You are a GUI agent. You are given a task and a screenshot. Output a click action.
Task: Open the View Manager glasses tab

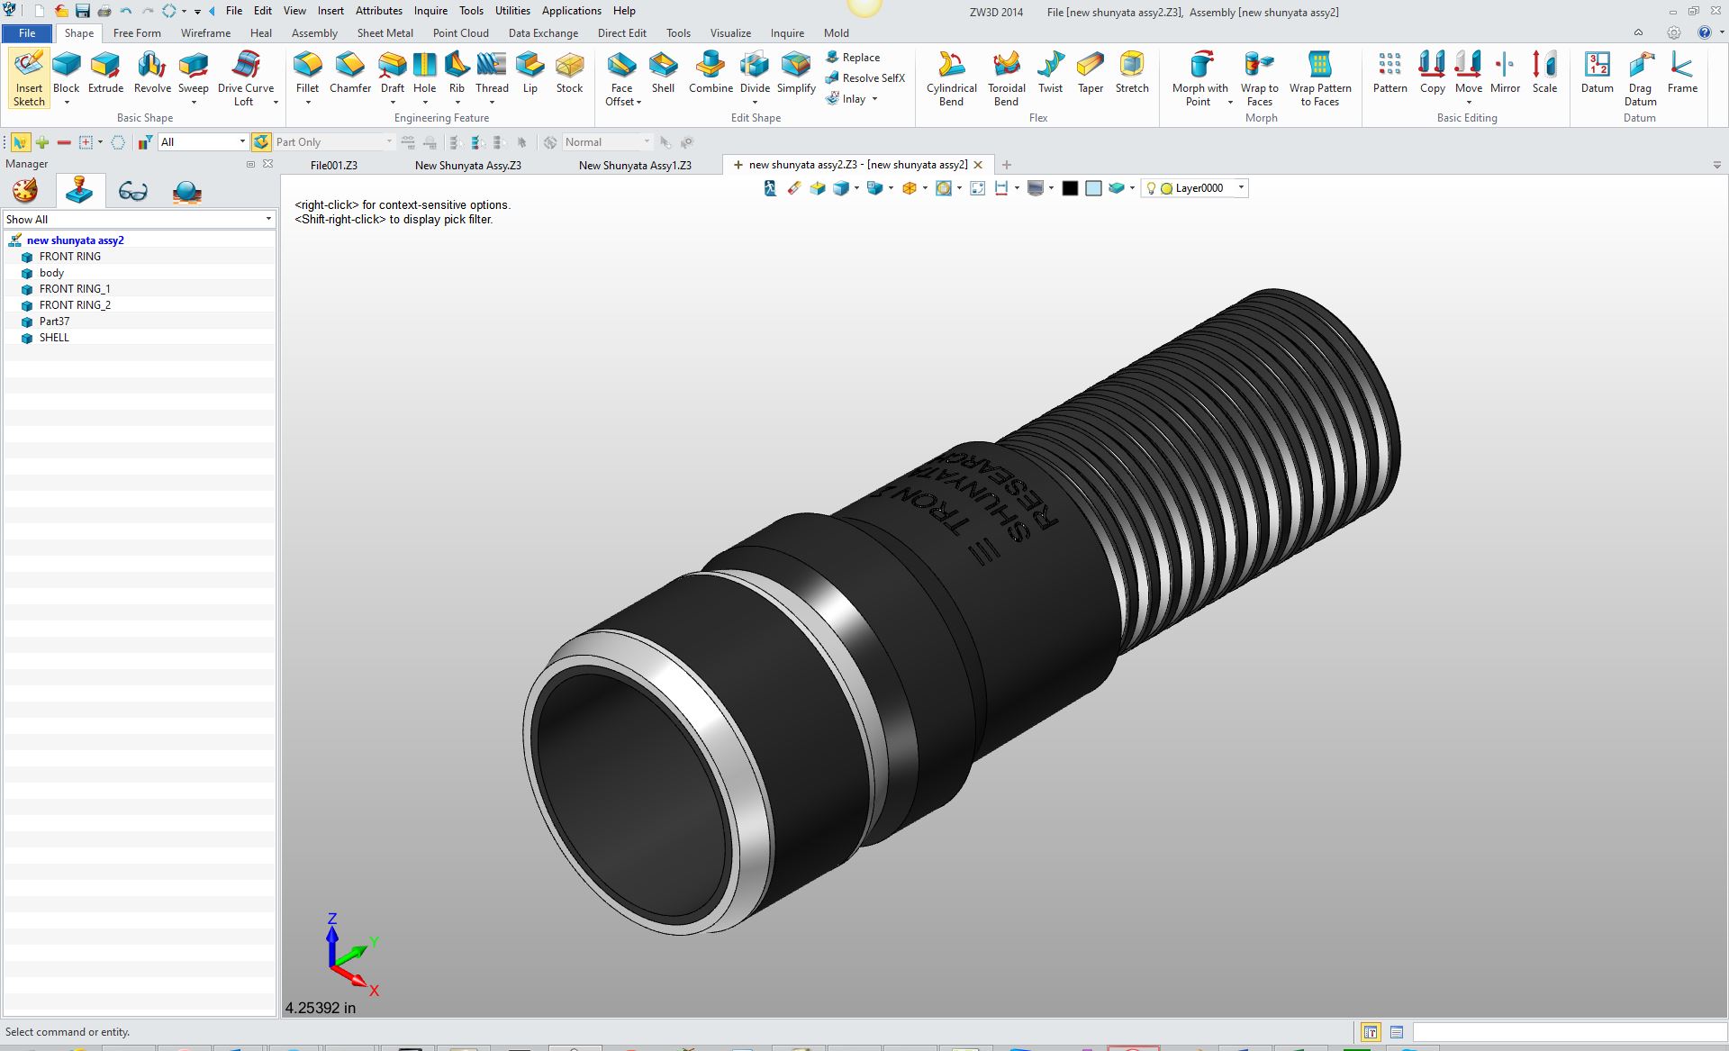(x=132, y=191)
